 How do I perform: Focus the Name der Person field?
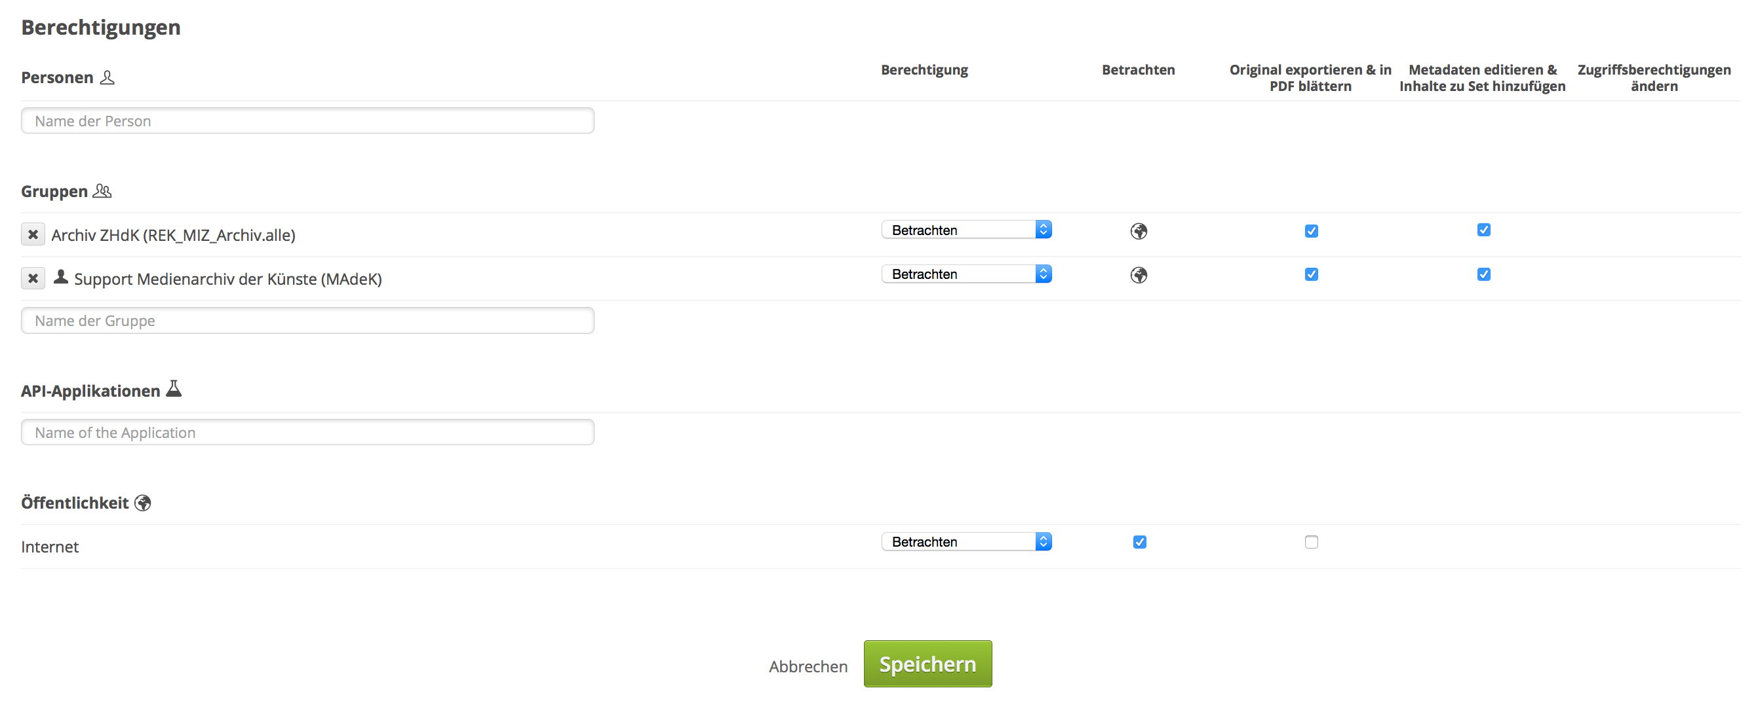[307, 120]
